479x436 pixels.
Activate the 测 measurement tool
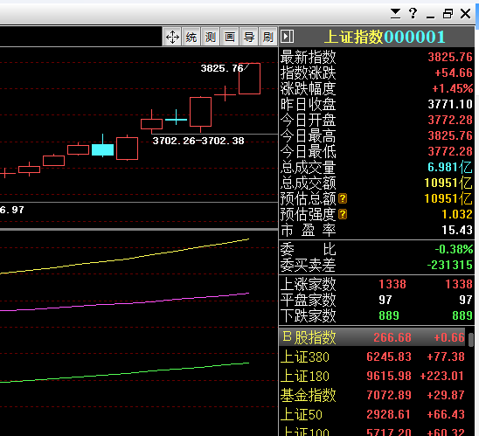tap(211, 38)
